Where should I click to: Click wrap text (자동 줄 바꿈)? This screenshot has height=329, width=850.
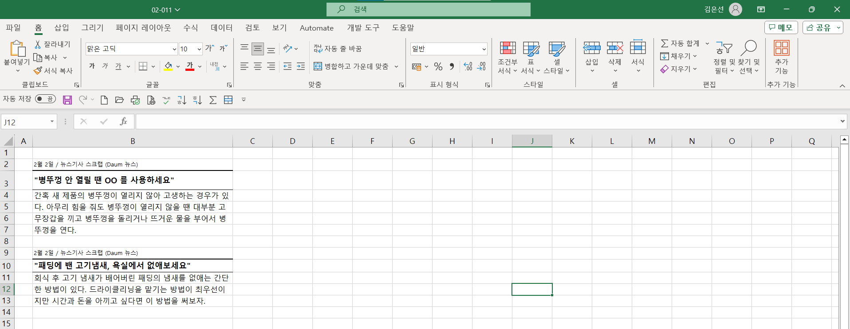click(x=338, y=48)
